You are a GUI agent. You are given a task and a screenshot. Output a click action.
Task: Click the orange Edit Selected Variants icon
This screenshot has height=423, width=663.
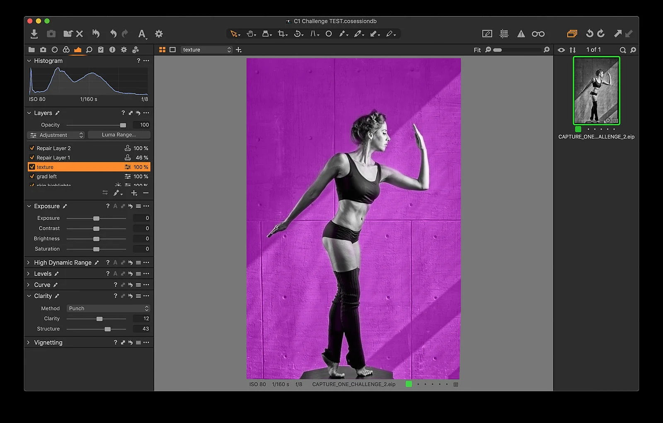click(x=572, y=34)
